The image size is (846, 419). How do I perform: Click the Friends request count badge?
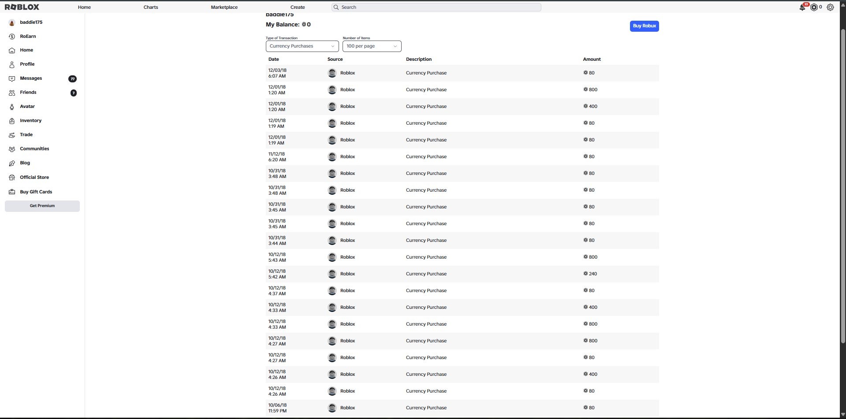coord(74,93)
